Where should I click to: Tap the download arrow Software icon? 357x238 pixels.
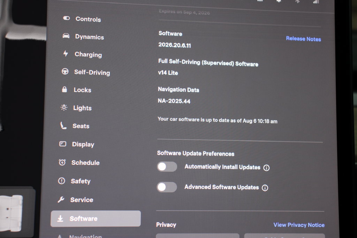[x=60, y=218]
